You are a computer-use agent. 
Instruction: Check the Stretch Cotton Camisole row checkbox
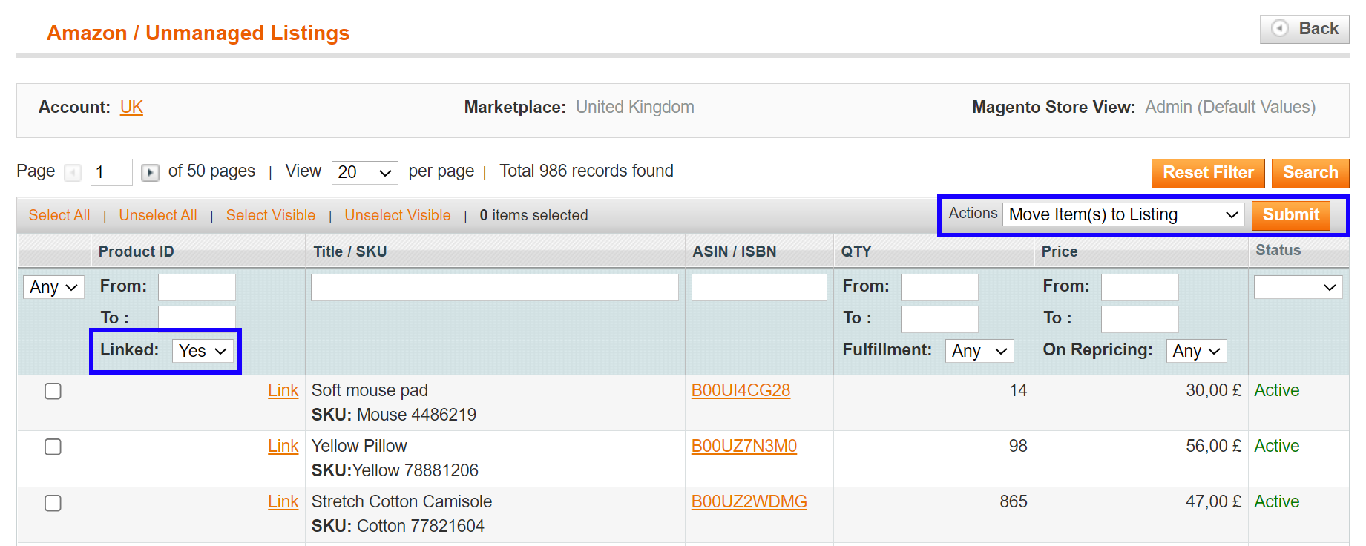pyautogui.click(x=53, y=503)
